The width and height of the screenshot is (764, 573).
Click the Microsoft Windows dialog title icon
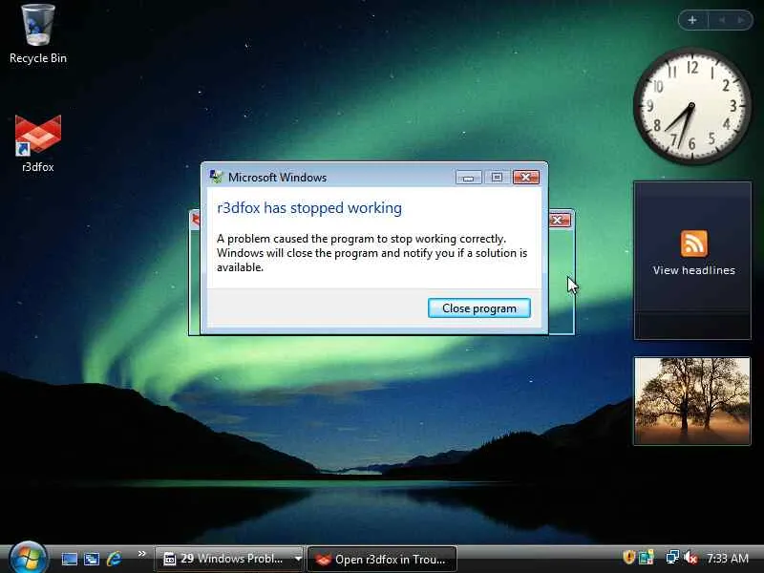216,177
